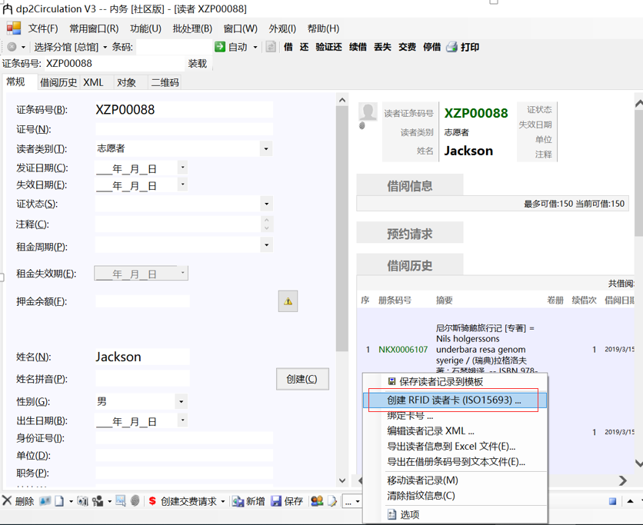Click the picture image icon in bottom toolbar
The width and height of the screenshot is (643, 525).
pos(121,500)
